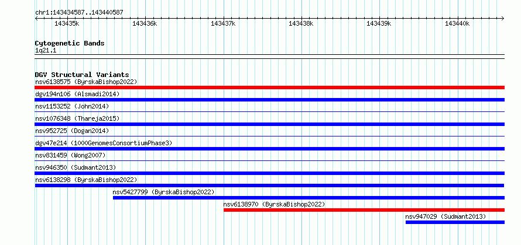Select the blue nsv6138298 variant bar
The width and height of the screenshot is (521, 245).
pos(269,185)
